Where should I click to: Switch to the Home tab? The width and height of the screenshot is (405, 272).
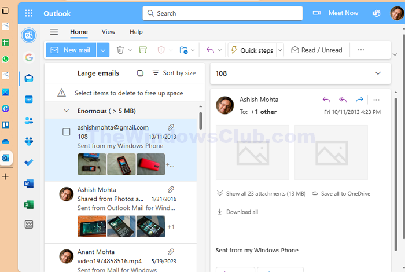(x=79, y=32)
